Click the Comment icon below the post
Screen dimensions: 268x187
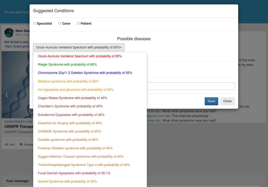[x=21, y=144]
